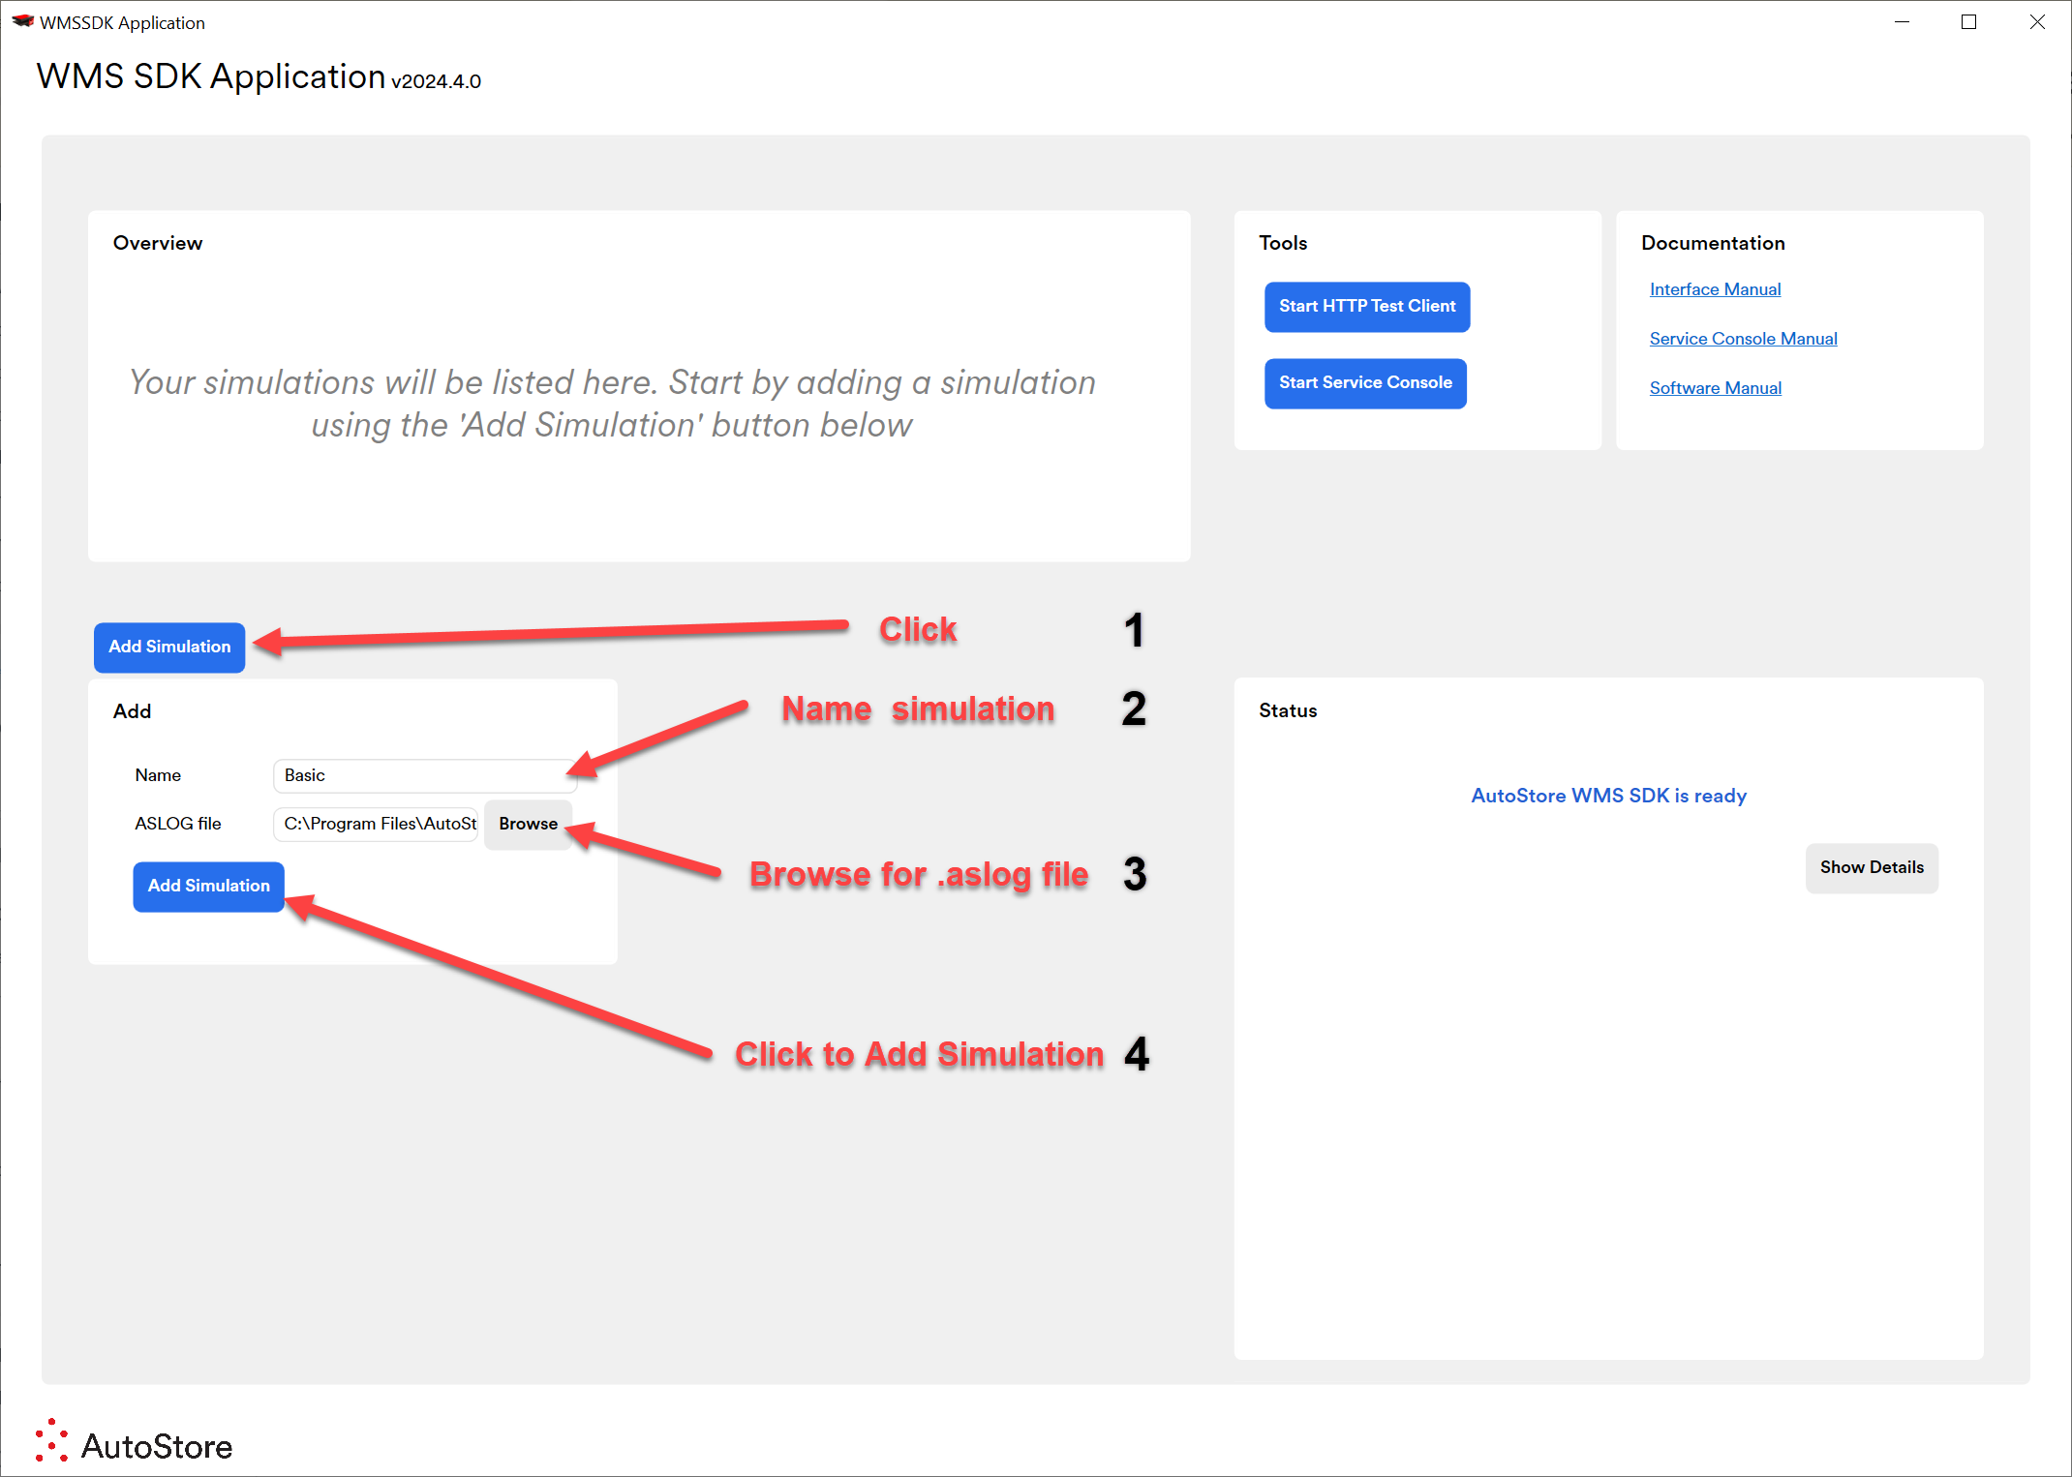Click the WMSSDK title bar app icon
The height and width of the screenshot is (1477, 2072).
pos(22,21)
